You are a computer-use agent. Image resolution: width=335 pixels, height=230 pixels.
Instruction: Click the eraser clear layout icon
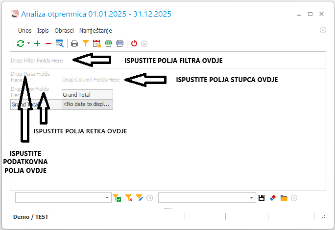click(273, 198)
